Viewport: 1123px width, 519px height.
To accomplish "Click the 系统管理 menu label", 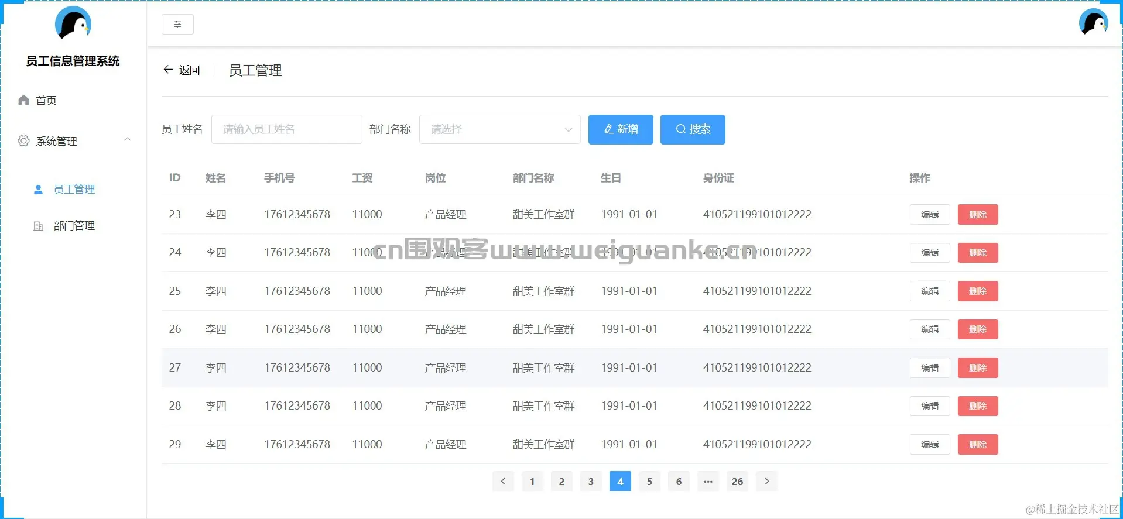I will tap(57, 141).
